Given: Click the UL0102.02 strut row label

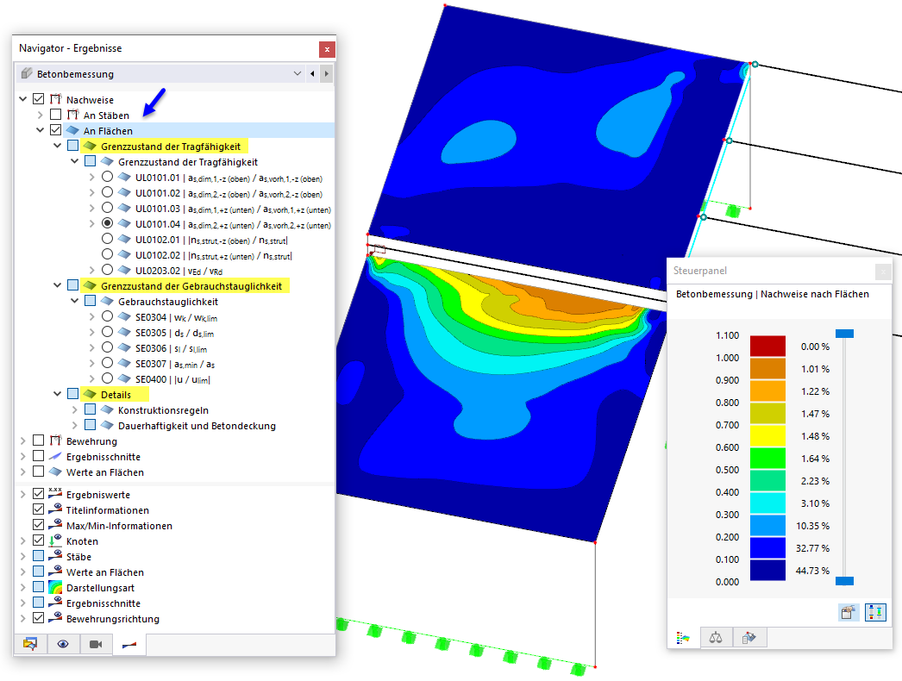Looking at the screenshot, I should click(213, 255).
